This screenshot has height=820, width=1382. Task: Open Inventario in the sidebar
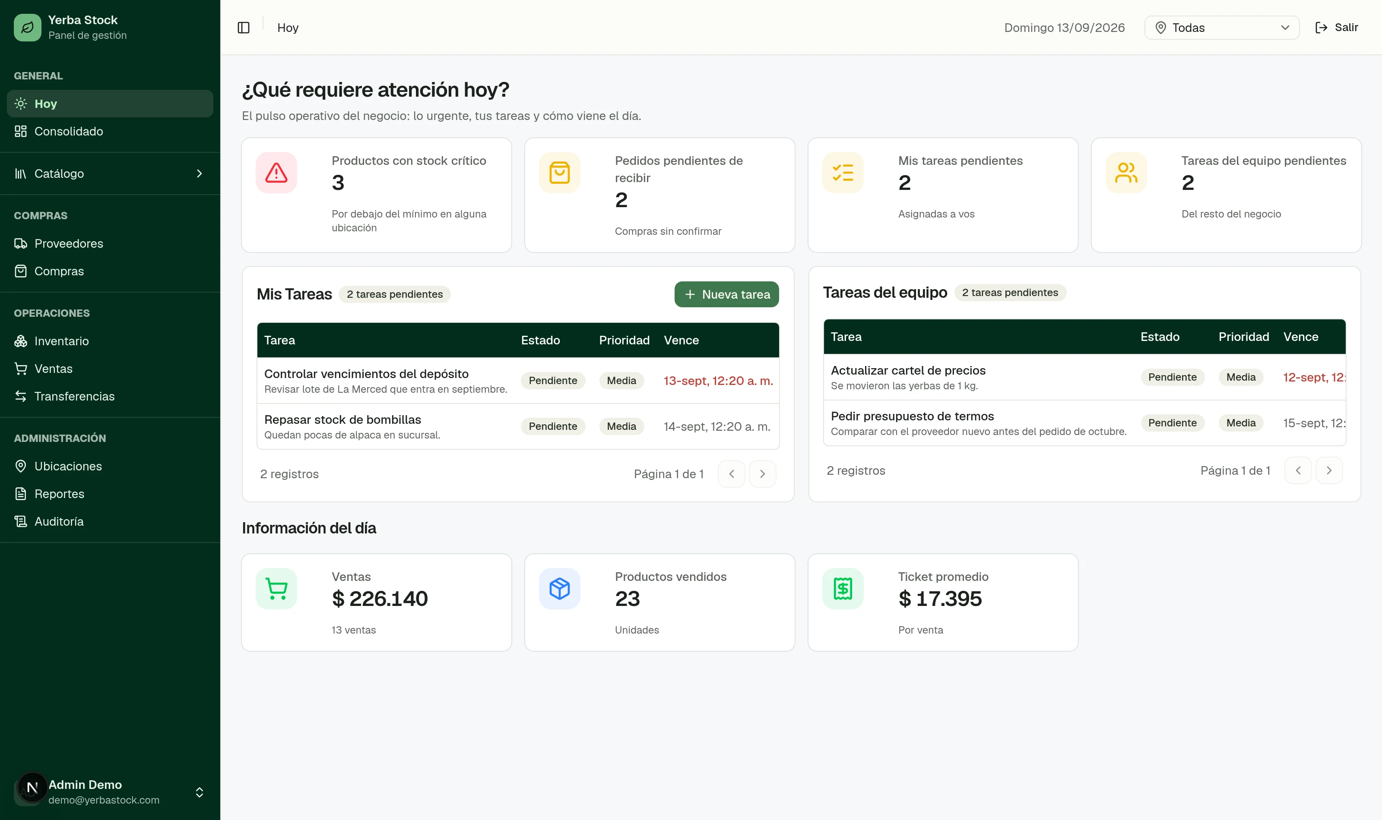point(110,341)
